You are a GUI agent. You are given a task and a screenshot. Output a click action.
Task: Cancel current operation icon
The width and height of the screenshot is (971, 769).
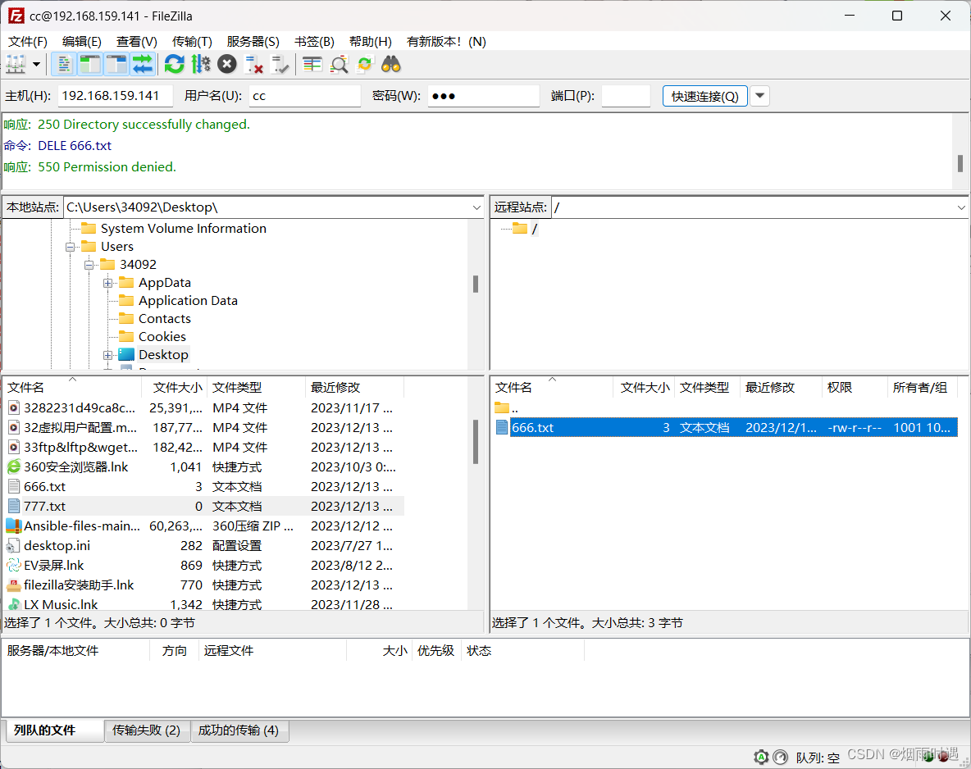(227, 65)
